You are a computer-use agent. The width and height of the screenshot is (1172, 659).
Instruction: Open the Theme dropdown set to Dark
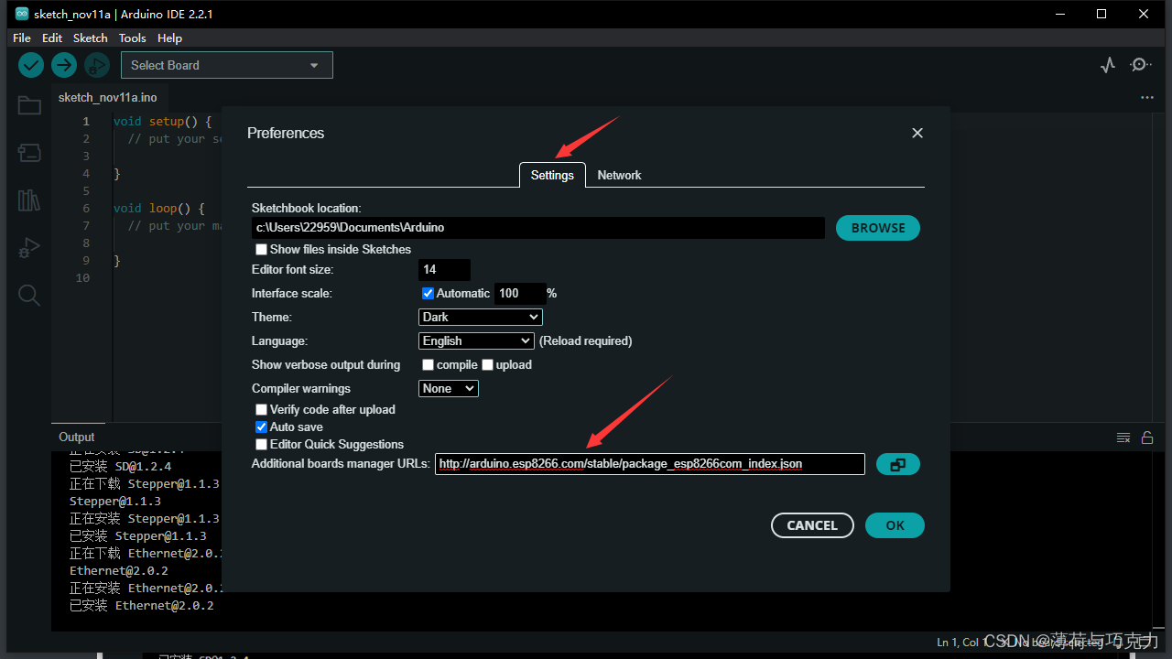481,317
